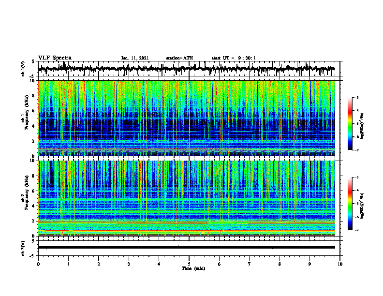The width and height of the screenshot is (383, 296).
Task: Click the time axis tick label "5"
Action: click(189, 264)
